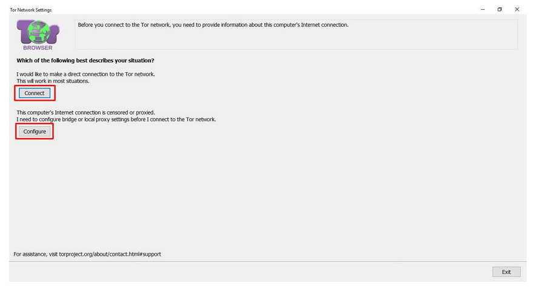The width and height of the screenshot is (537, 294).
Task: Open bridge settings with Configure button
Action: (35, 132)
